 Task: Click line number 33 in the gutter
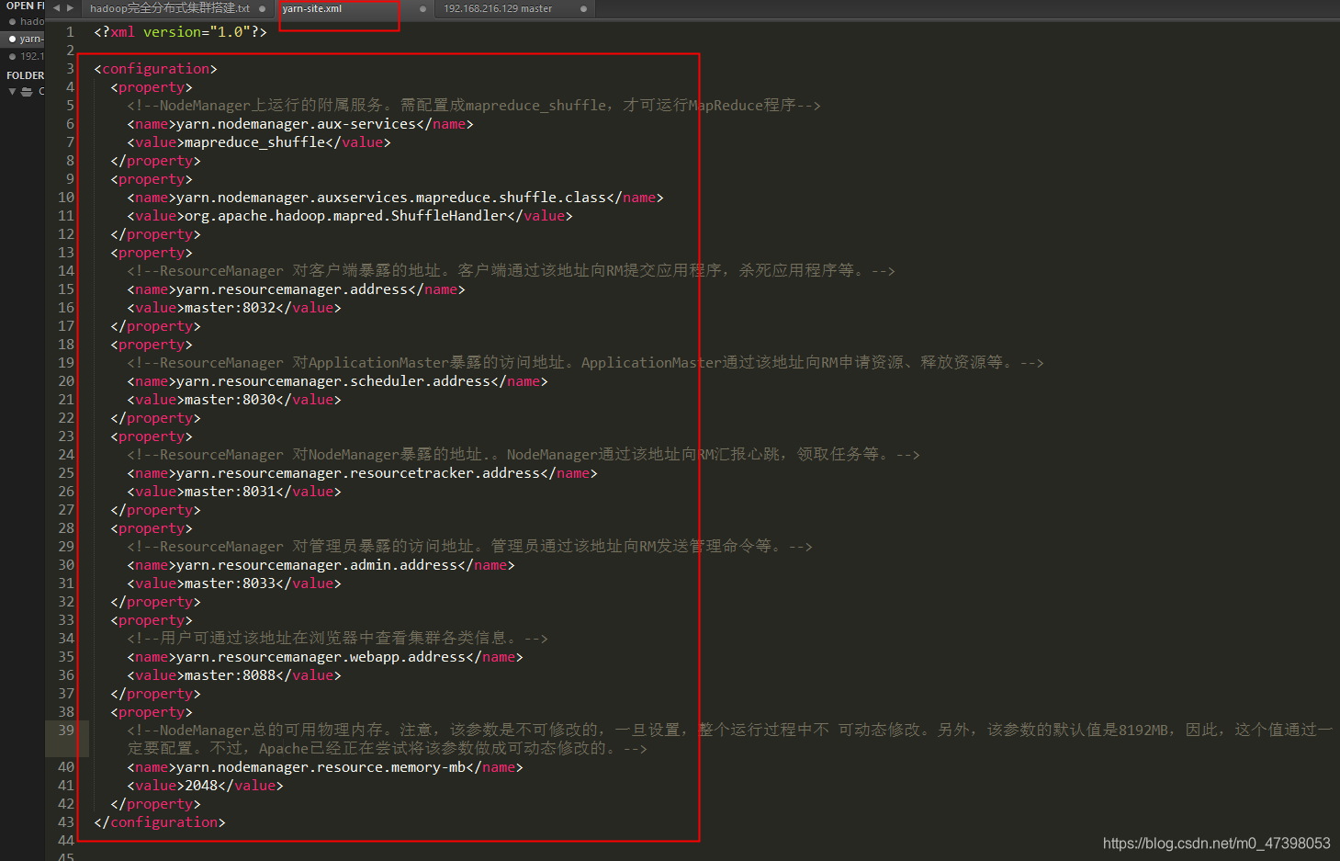pyautogui.click(x=66, y=620)
